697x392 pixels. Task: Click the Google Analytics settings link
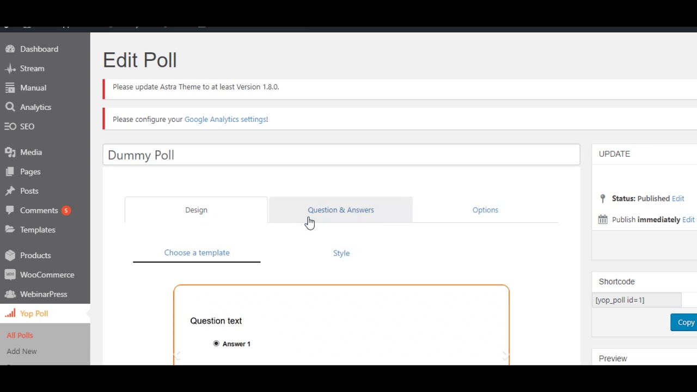point(225,119)
